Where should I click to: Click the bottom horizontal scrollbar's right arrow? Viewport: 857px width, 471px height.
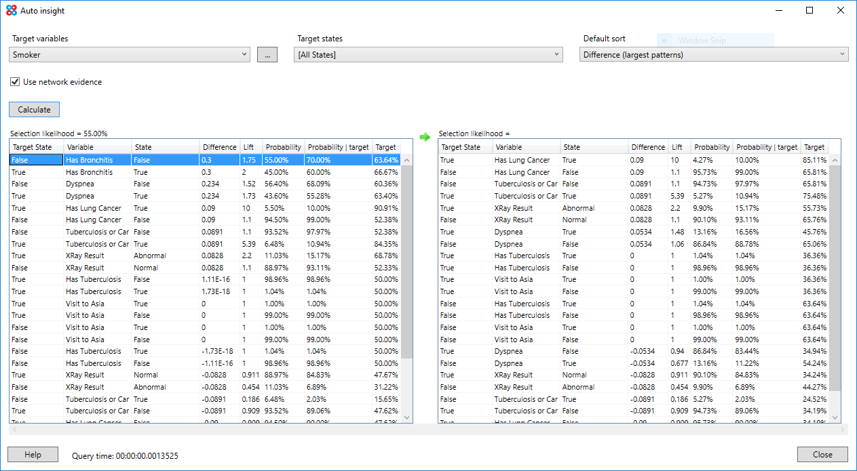pyautogui.click(x=843, y=430)
